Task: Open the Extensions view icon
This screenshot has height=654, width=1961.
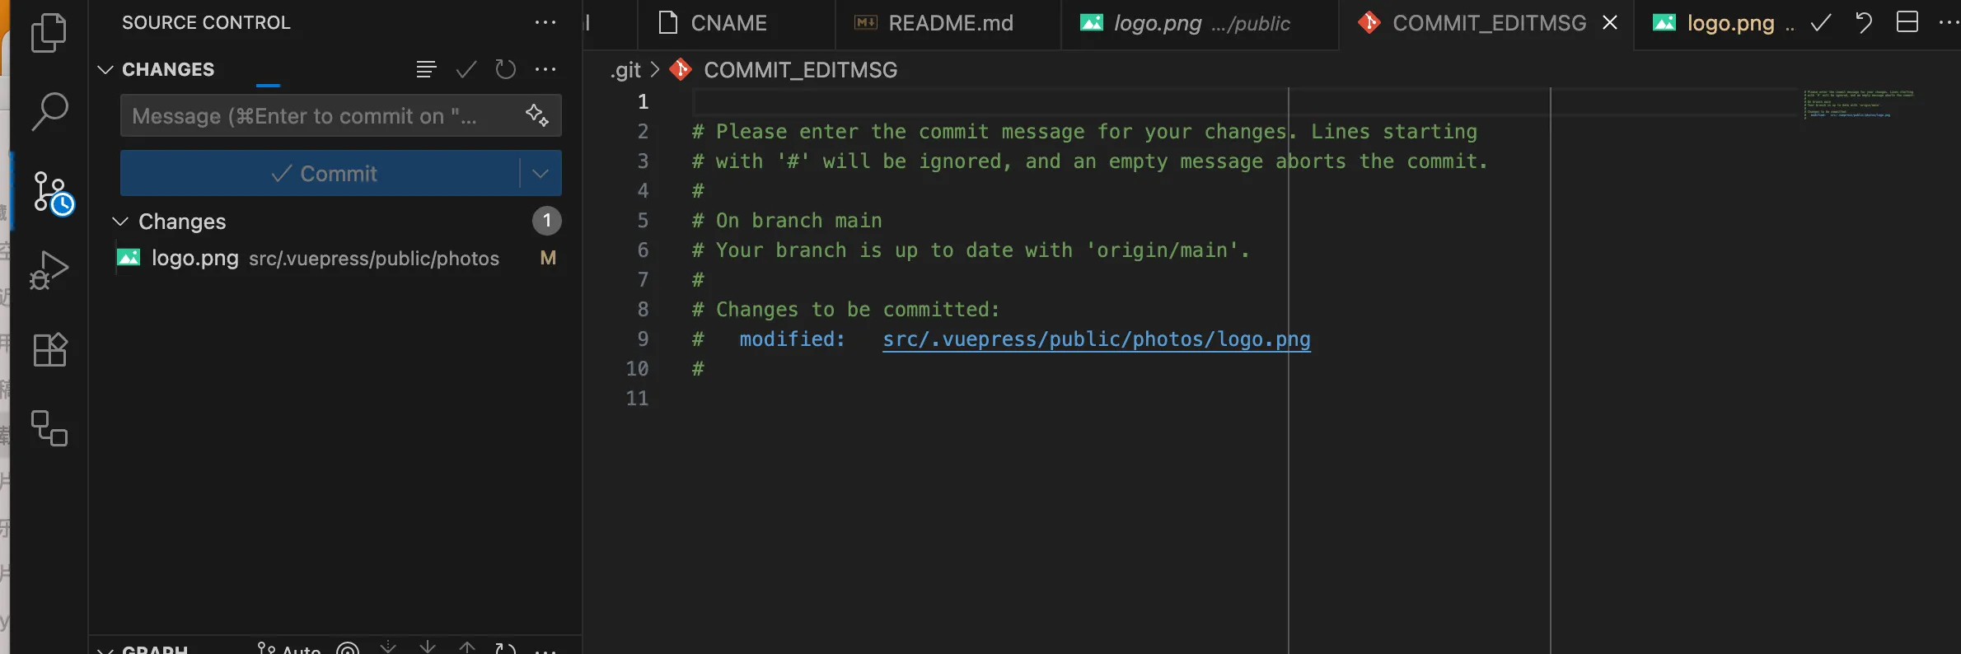Action: tap(49, 349)
